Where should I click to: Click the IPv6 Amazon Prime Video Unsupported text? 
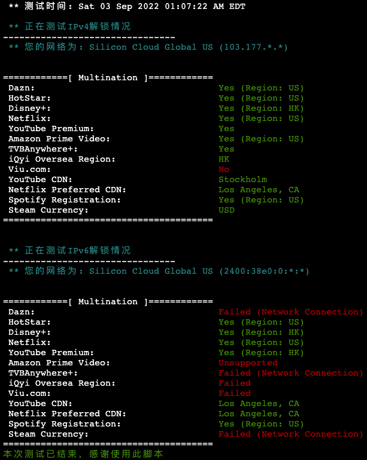(x=248, y=363)
